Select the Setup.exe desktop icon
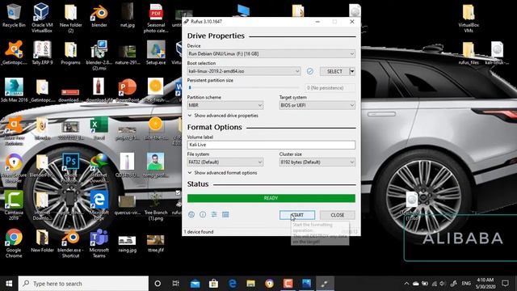The height and width of the screenshot is (291, 517). click(156, 53)
